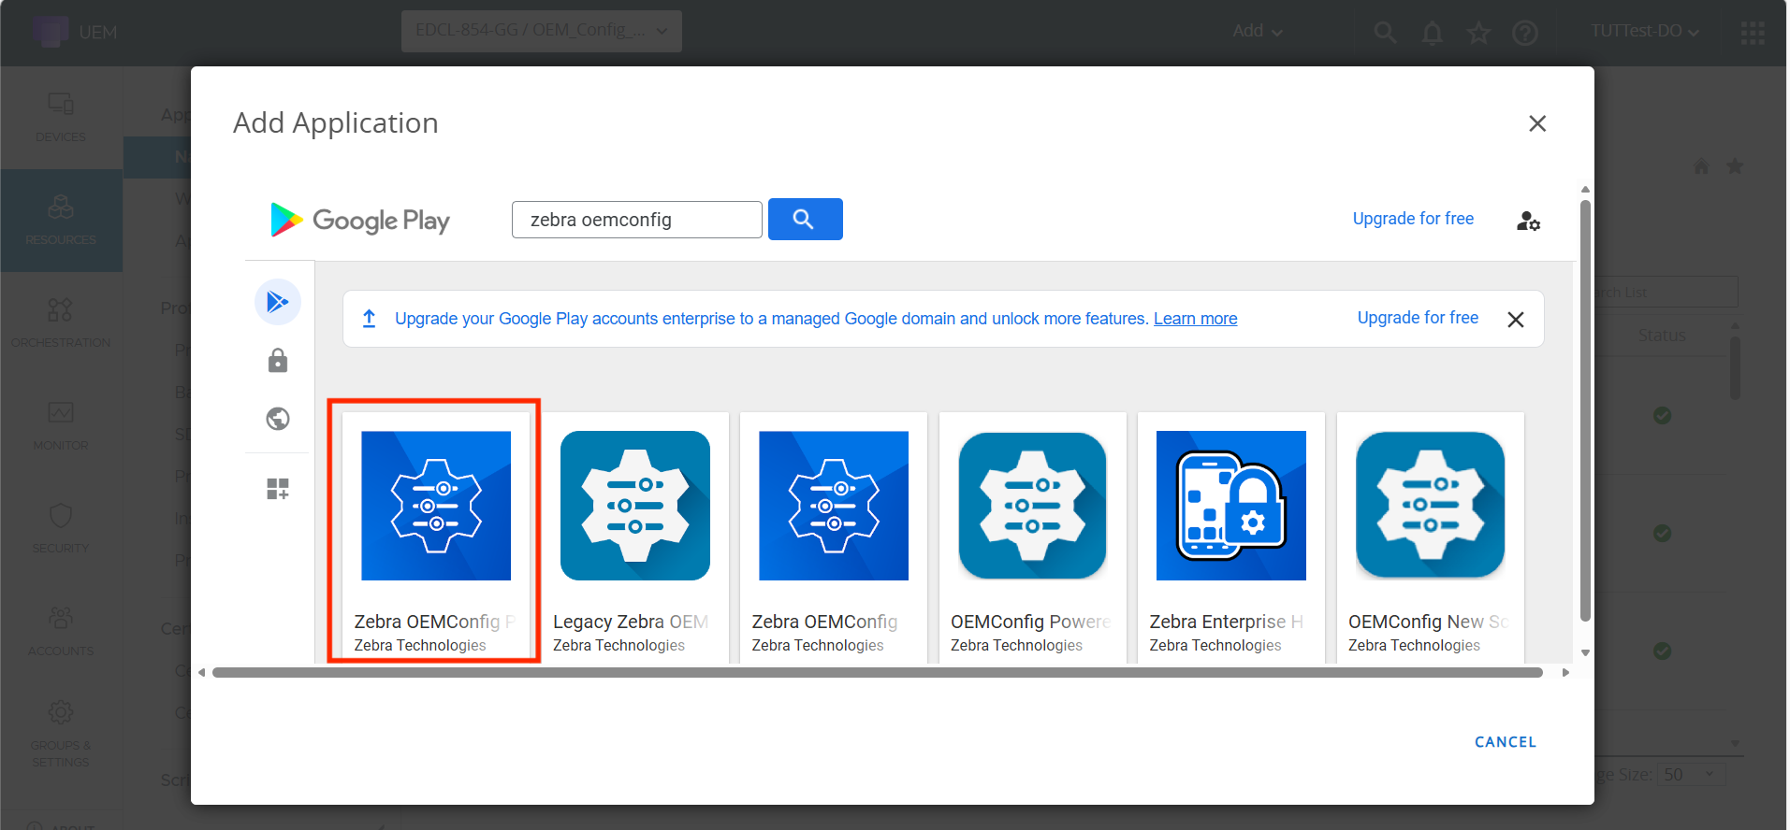Click the blue Google Play search button
Viewport: 1790px width, 830px height.
click(x=805, y=220)
